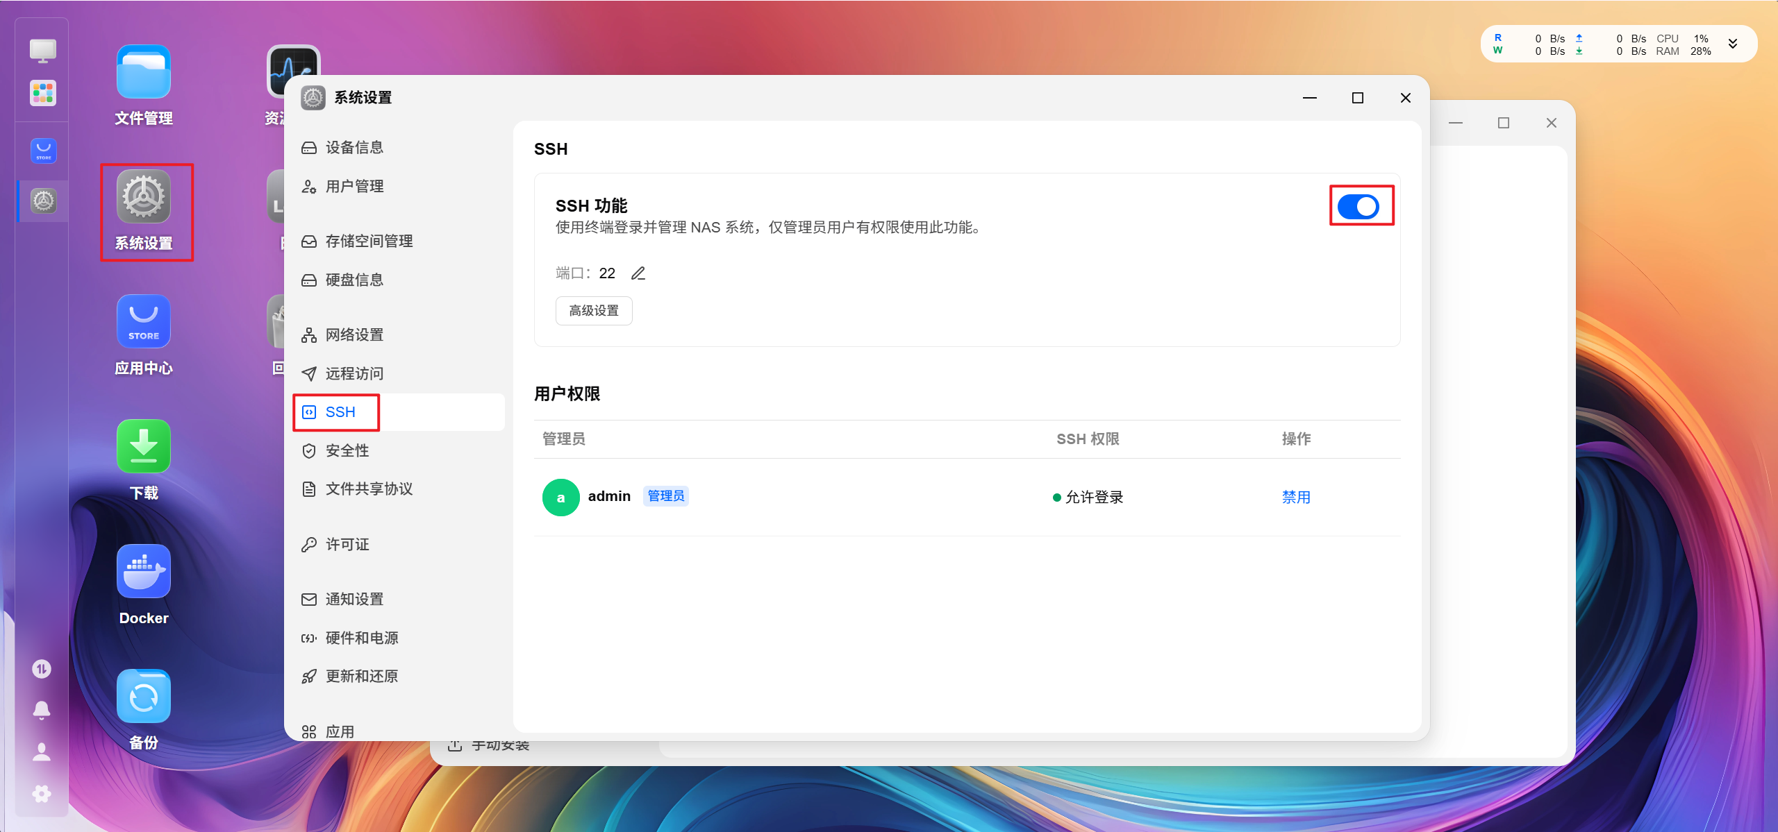Click the user profile icon in the dock
Image resolution: width=1778 pixels, height=832 pixels.
42,752
